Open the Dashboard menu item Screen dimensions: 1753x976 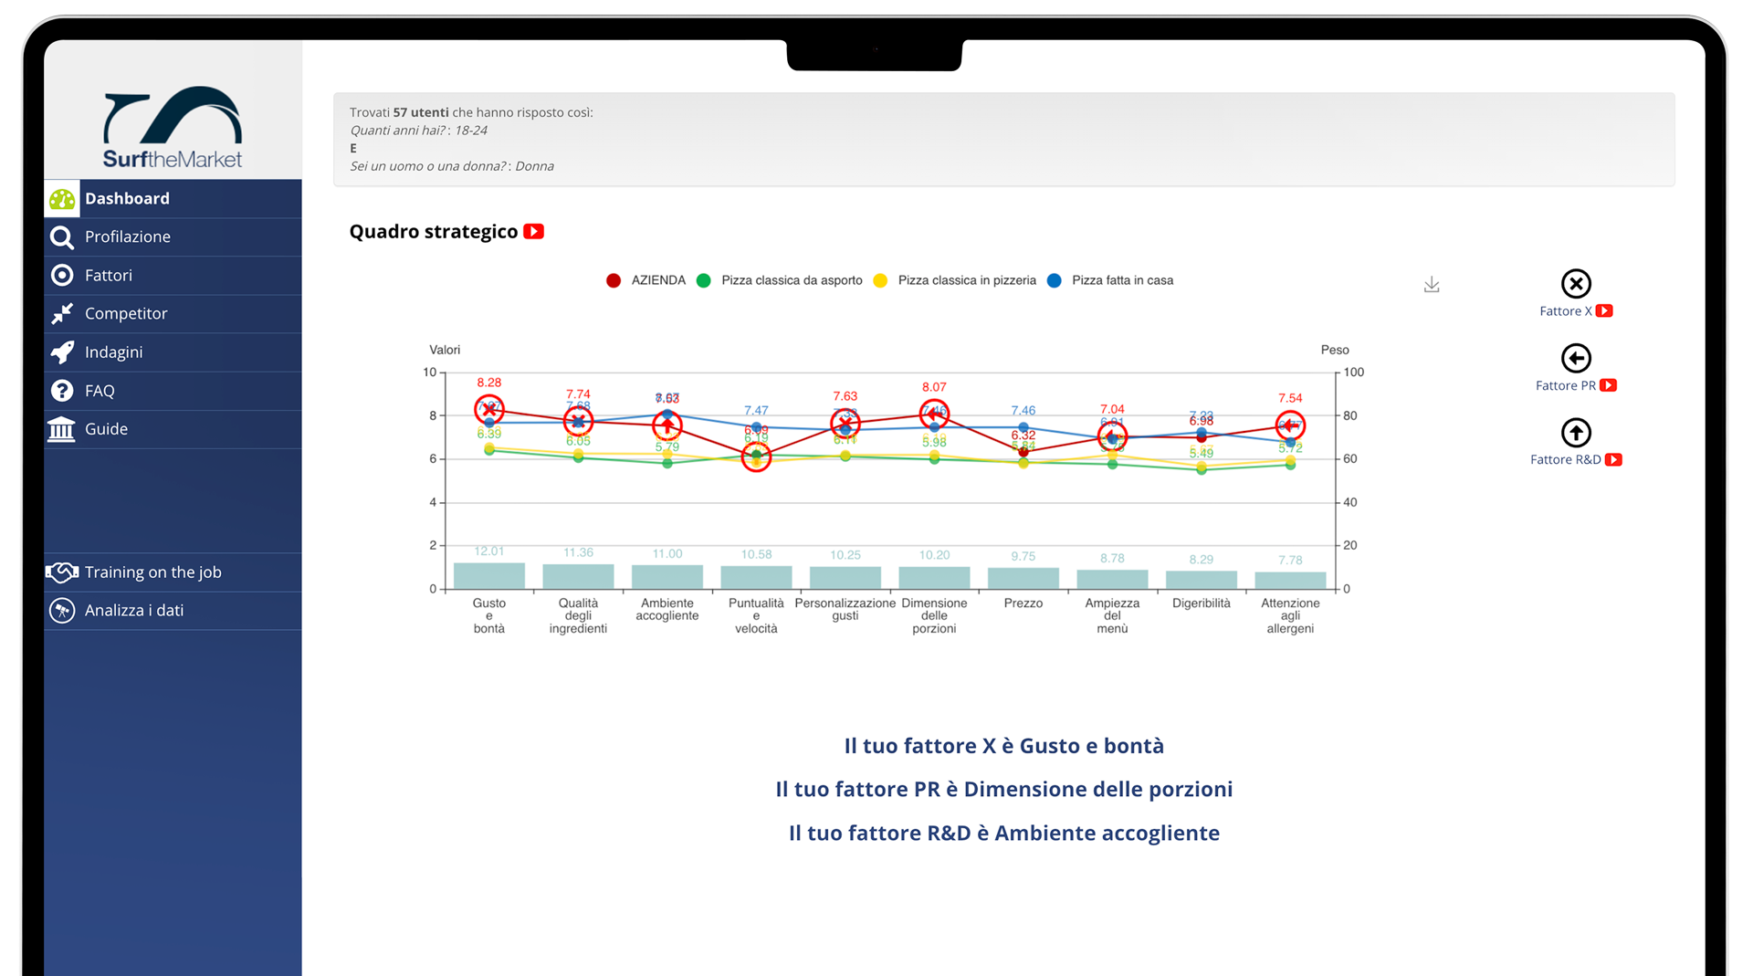[x=127, y=198]
